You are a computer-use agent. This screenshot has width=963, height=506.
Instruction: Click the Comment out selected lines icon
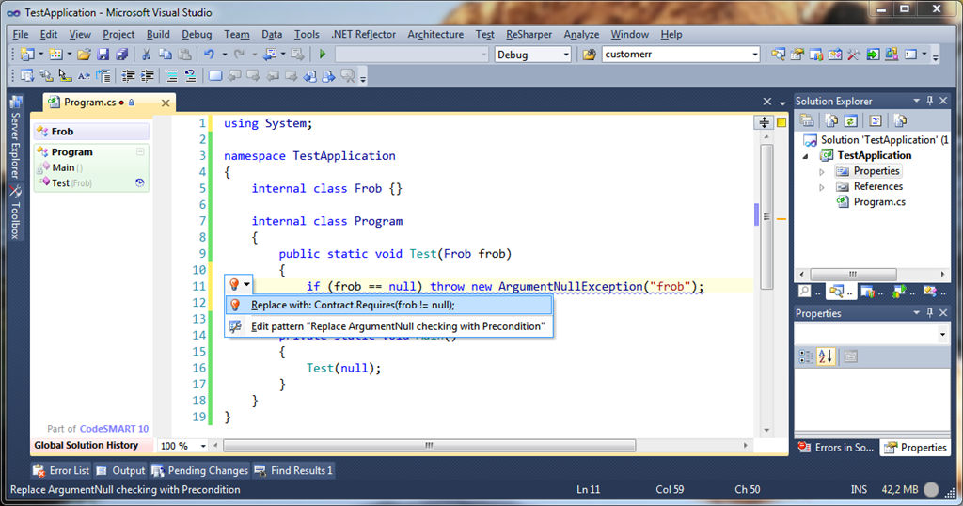click(171, 76)
